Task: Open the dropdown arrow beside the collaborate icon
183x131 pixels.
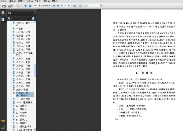Action: click(13, 6)
